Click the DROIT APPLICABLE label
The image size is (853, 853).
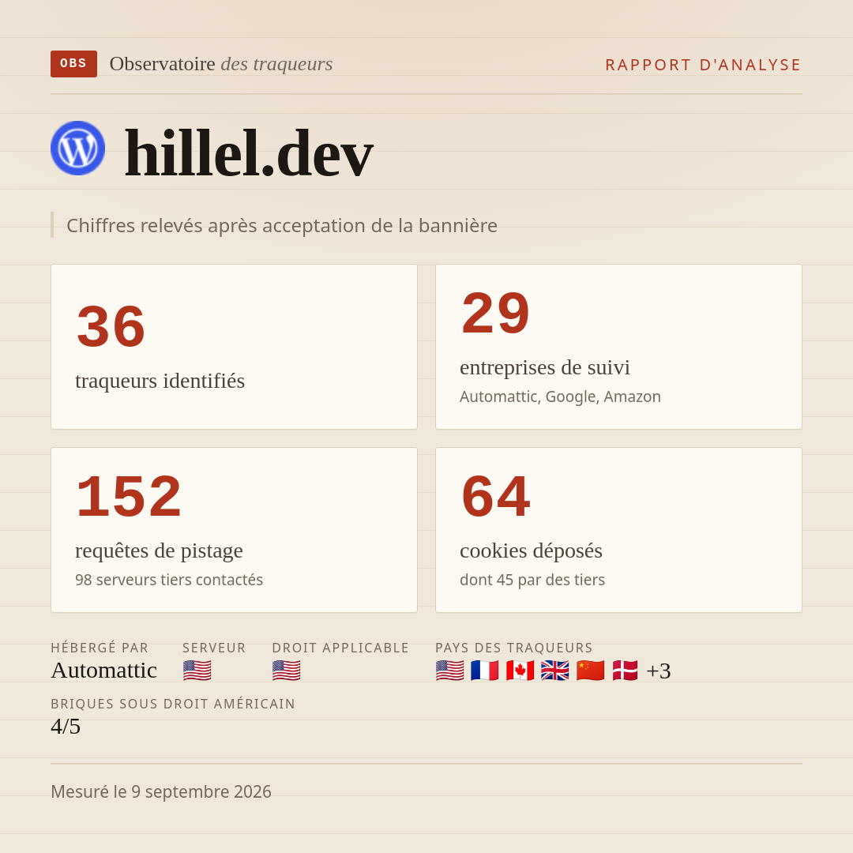pos(340,648)
